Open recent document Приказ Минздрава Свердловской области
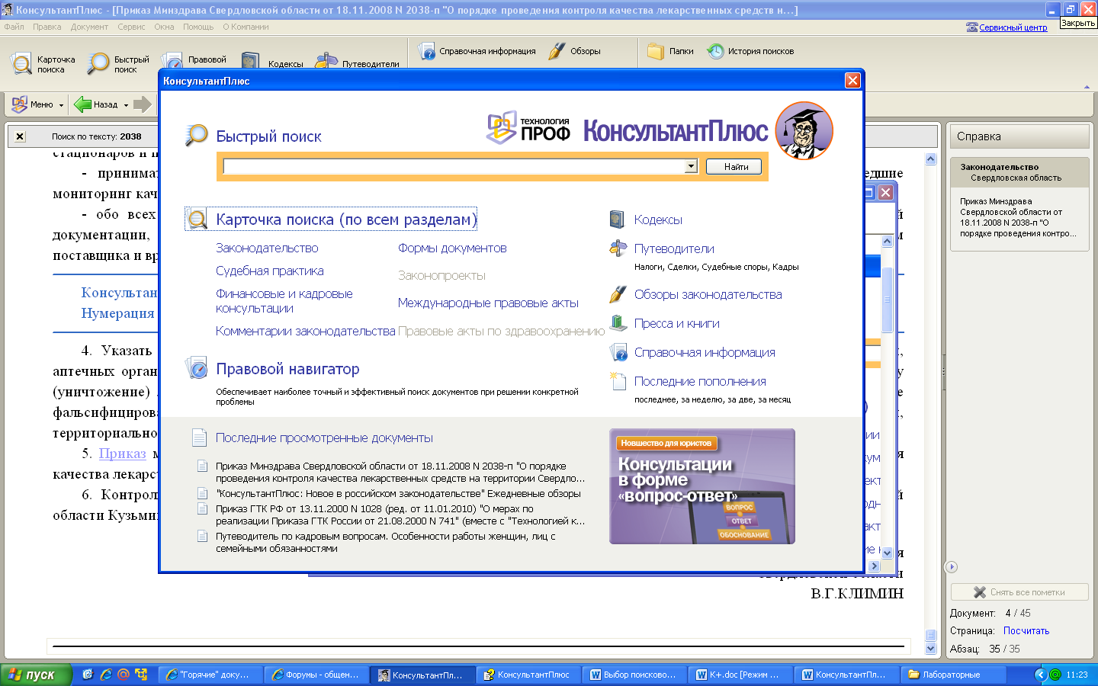1098x686 pixels. pyautogui.click(x=400, y=472)
